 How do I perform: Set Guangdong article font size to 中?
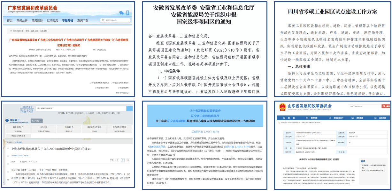(x=102, y=50)
